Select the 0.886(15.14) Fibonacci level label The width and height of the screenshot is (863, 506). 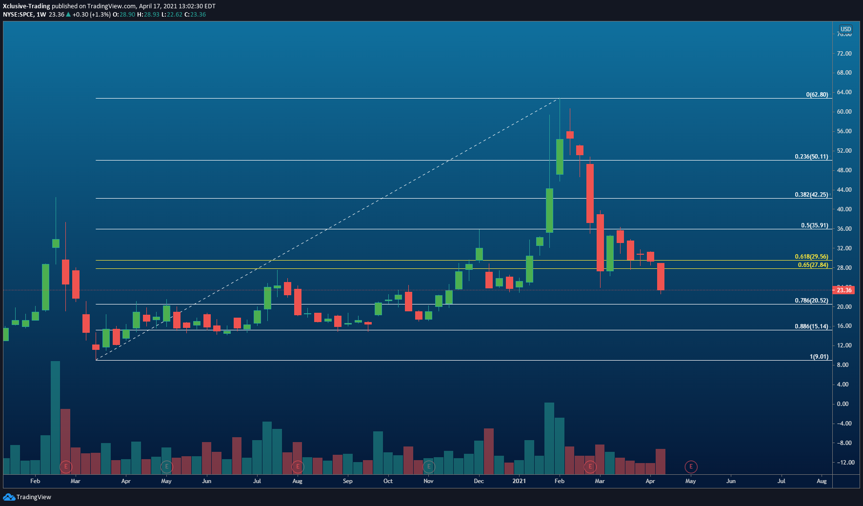(811, 326)
